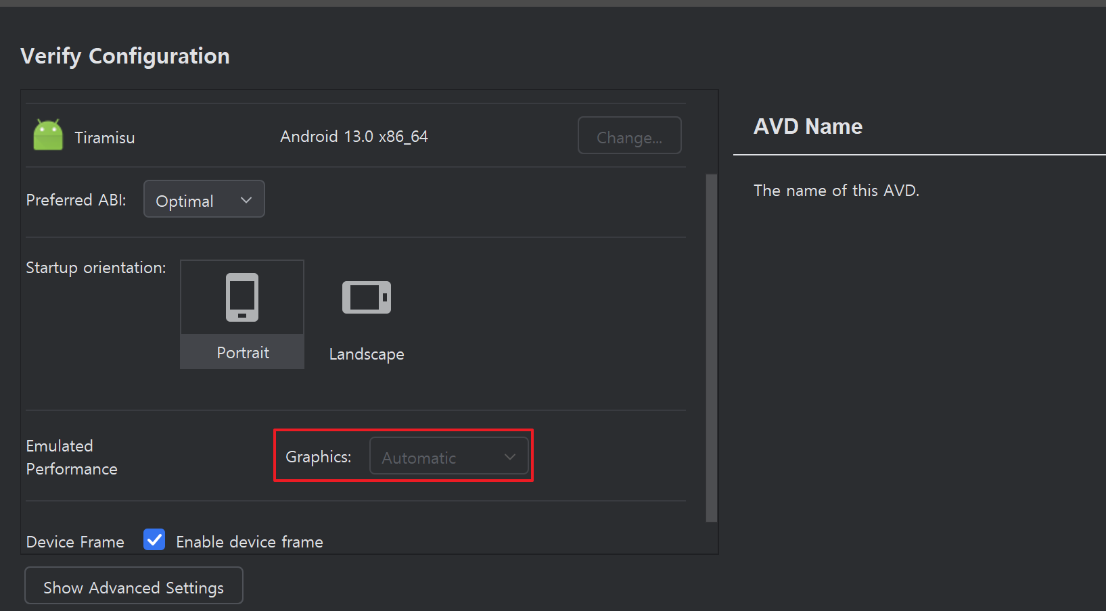The image size is (1106, 611).
Task: Click the Tiramisu release name text
Action: point(105,138)
